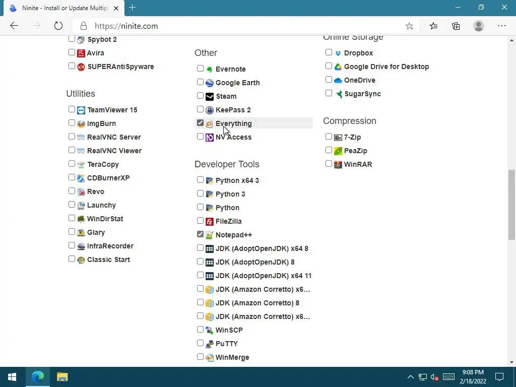516x387 pixels.
Task: Click the Google Earth globe icon
Action: [x=210, y=83]
